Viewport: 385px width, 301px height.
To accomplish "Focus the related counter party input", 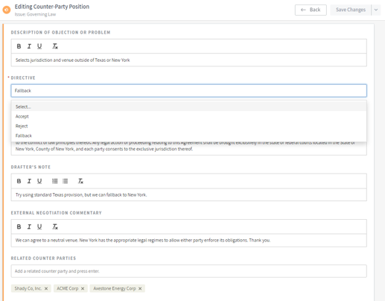I will tap(188, 271).
